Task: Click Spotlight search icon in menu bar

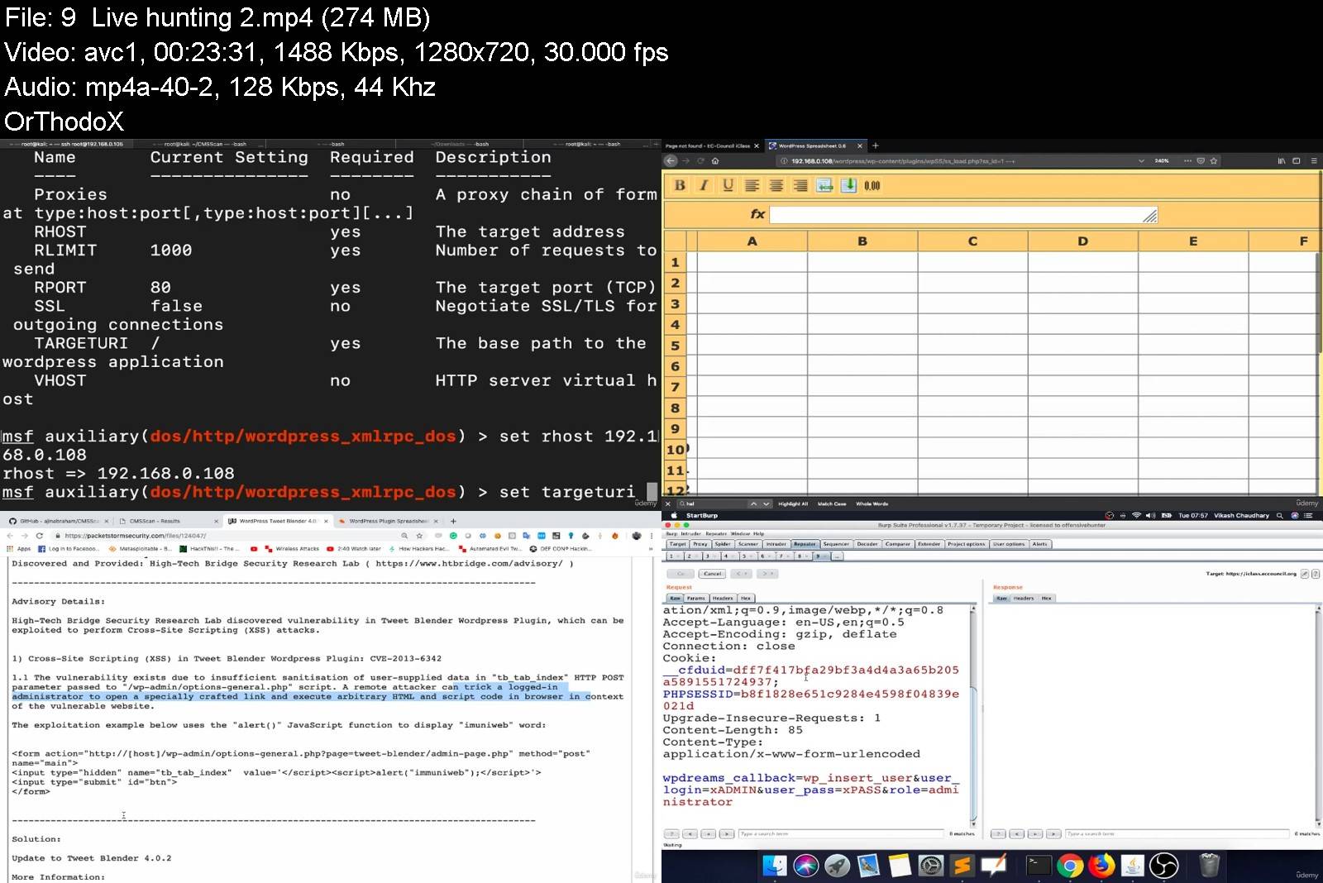Action: 1279,515
